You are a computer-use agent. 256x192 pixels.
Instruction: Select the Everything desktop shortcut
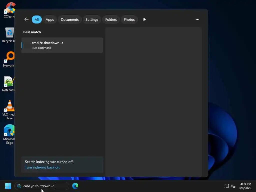pos(9,59)
